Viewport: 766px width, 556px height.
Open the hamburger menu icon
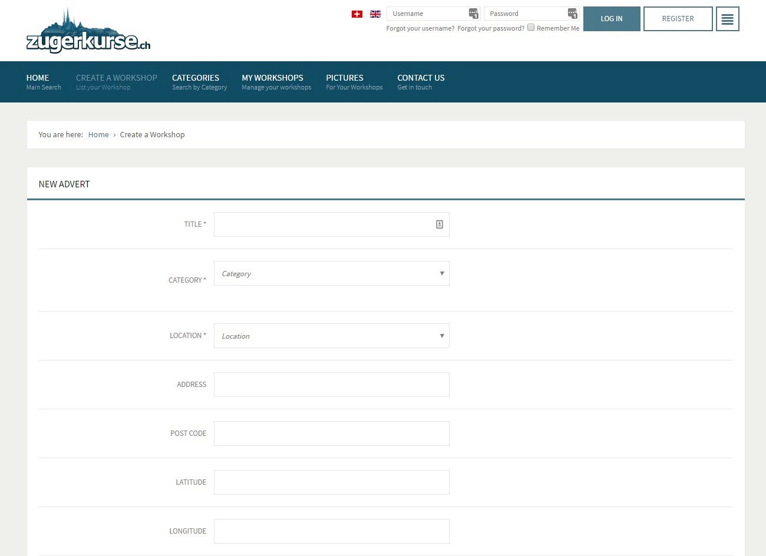[727, 19]
